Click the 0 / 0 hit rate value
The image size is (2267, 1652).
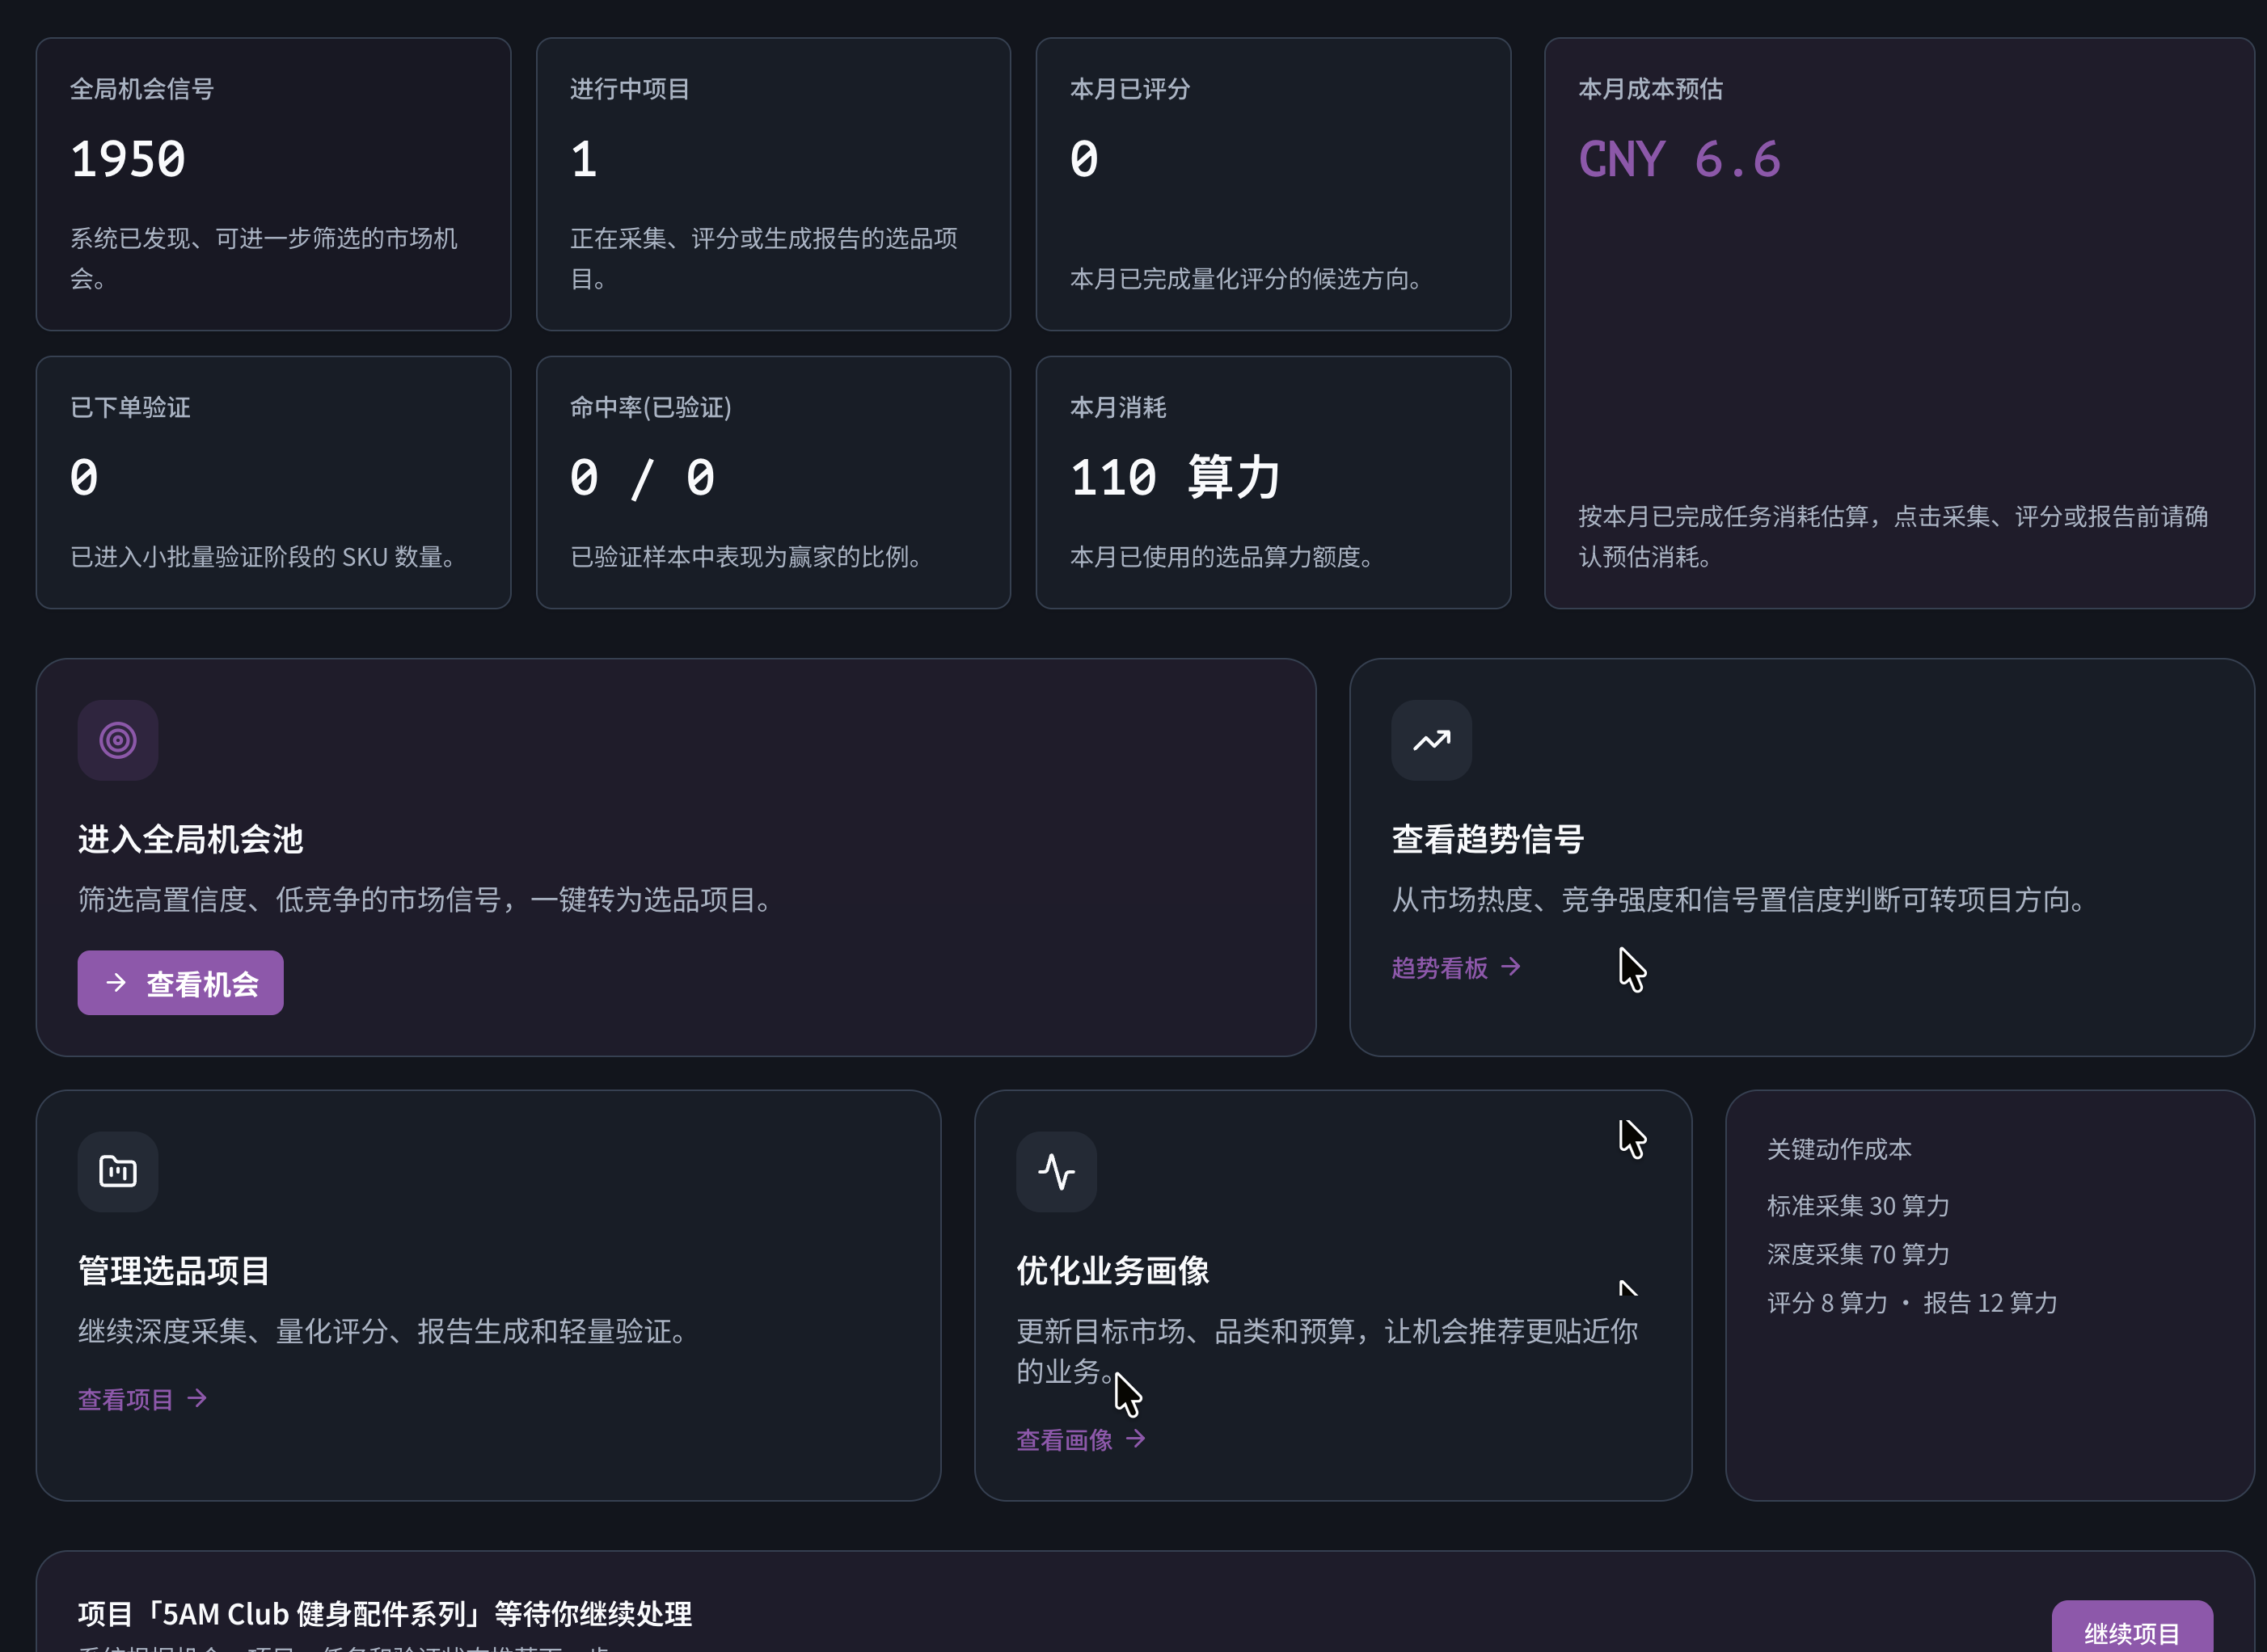(642, 477)
